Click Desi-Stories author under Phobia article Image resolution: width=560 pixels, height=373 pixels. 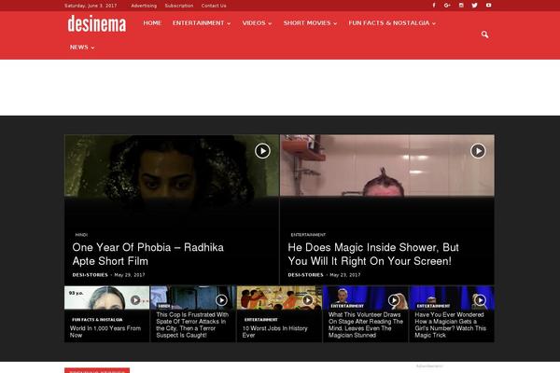pyautogui.click(x=90, y=275)
